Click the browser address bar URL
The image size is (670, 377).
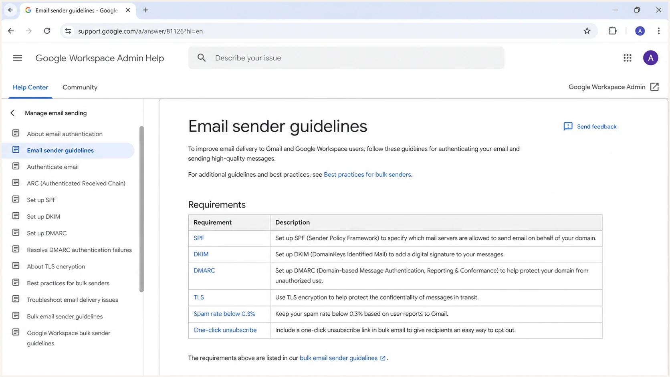click(140, 31)
